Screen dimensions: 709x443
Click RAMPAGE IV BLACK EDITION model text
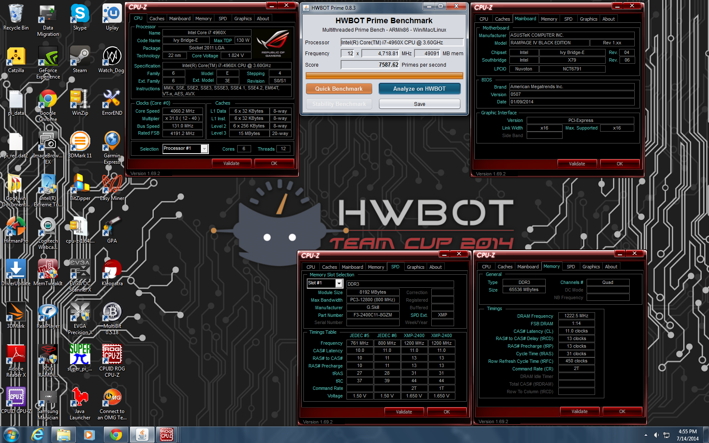(549, 43)
